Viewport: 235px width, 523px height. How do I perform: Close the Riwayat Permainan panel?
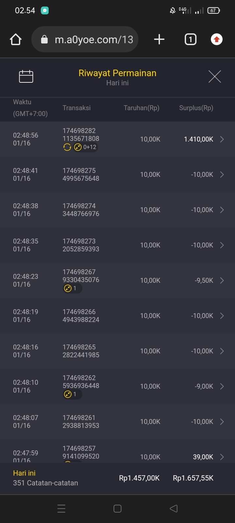(214, 76)
